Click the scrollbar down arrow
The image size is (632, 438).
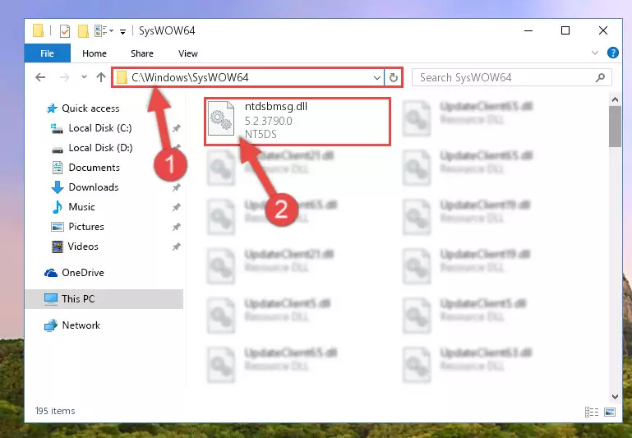pos(615,396)
